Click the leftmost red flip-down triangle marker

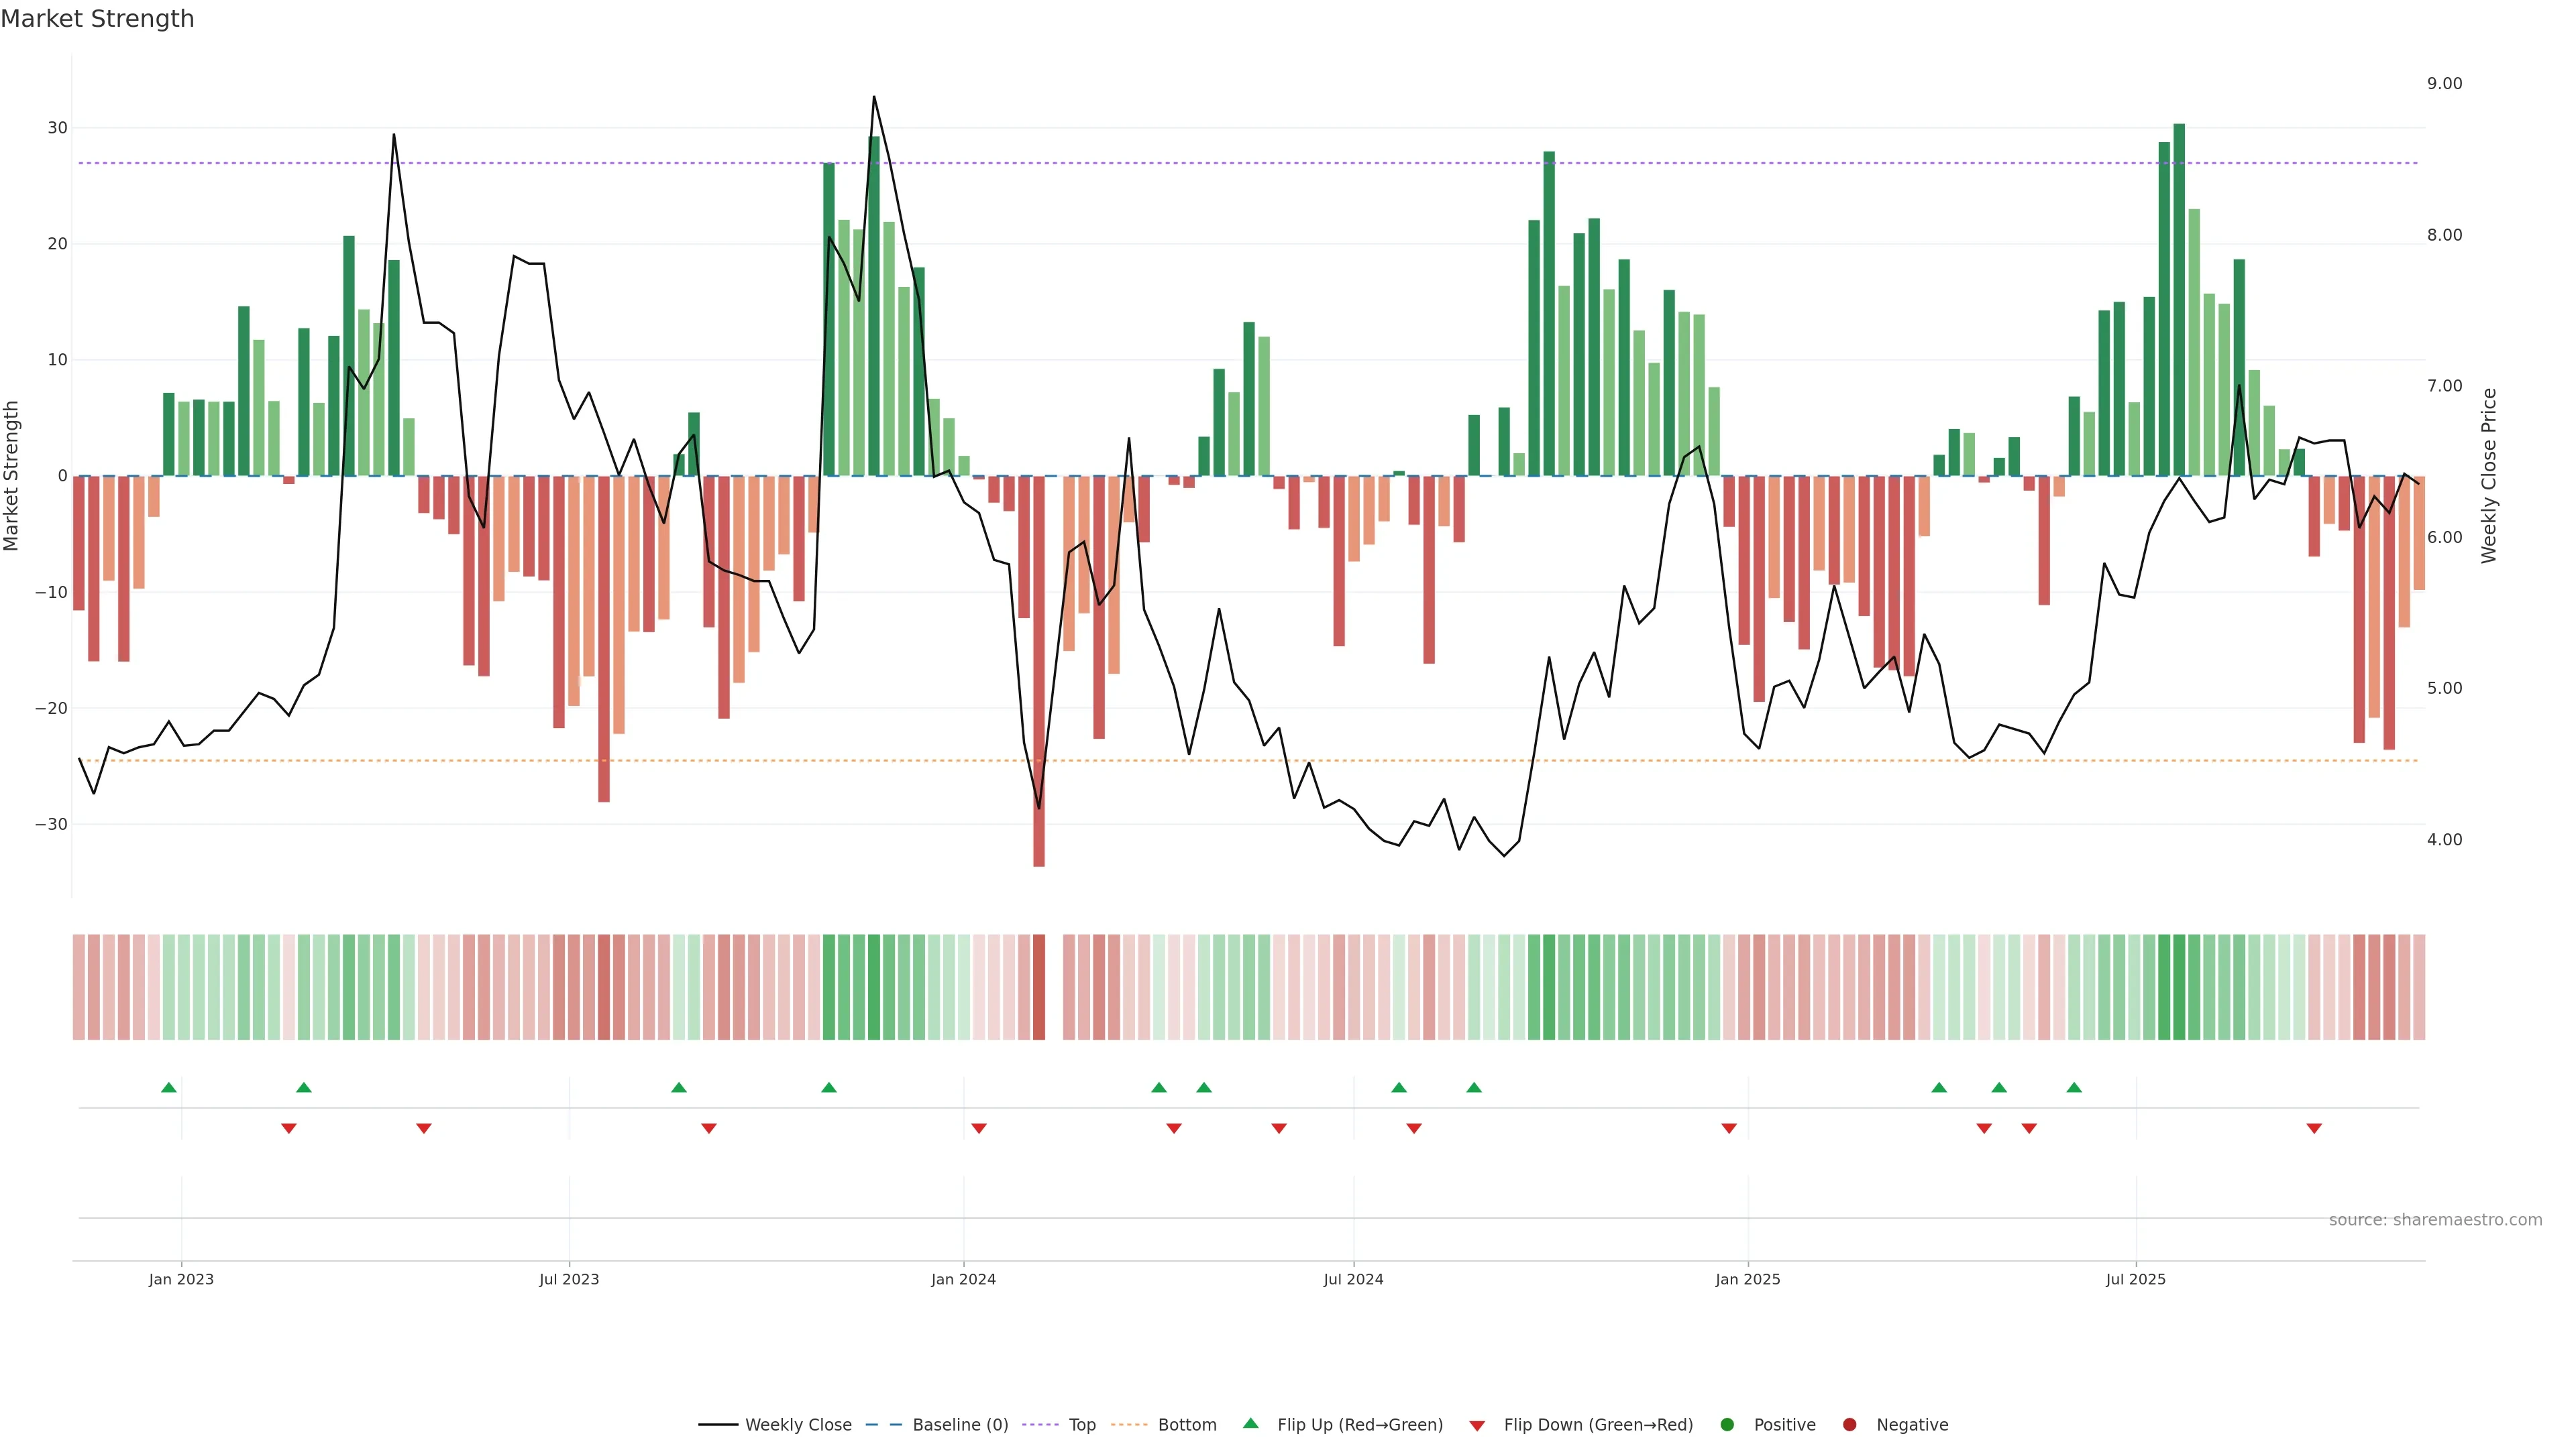289,1128
